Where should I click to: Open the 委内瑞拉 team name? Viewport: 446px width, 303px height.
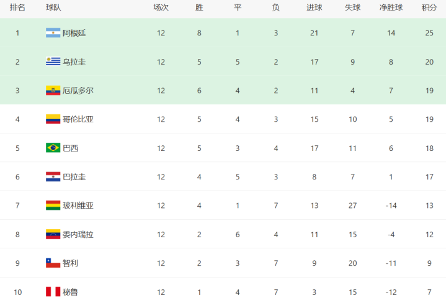point(78,234)
